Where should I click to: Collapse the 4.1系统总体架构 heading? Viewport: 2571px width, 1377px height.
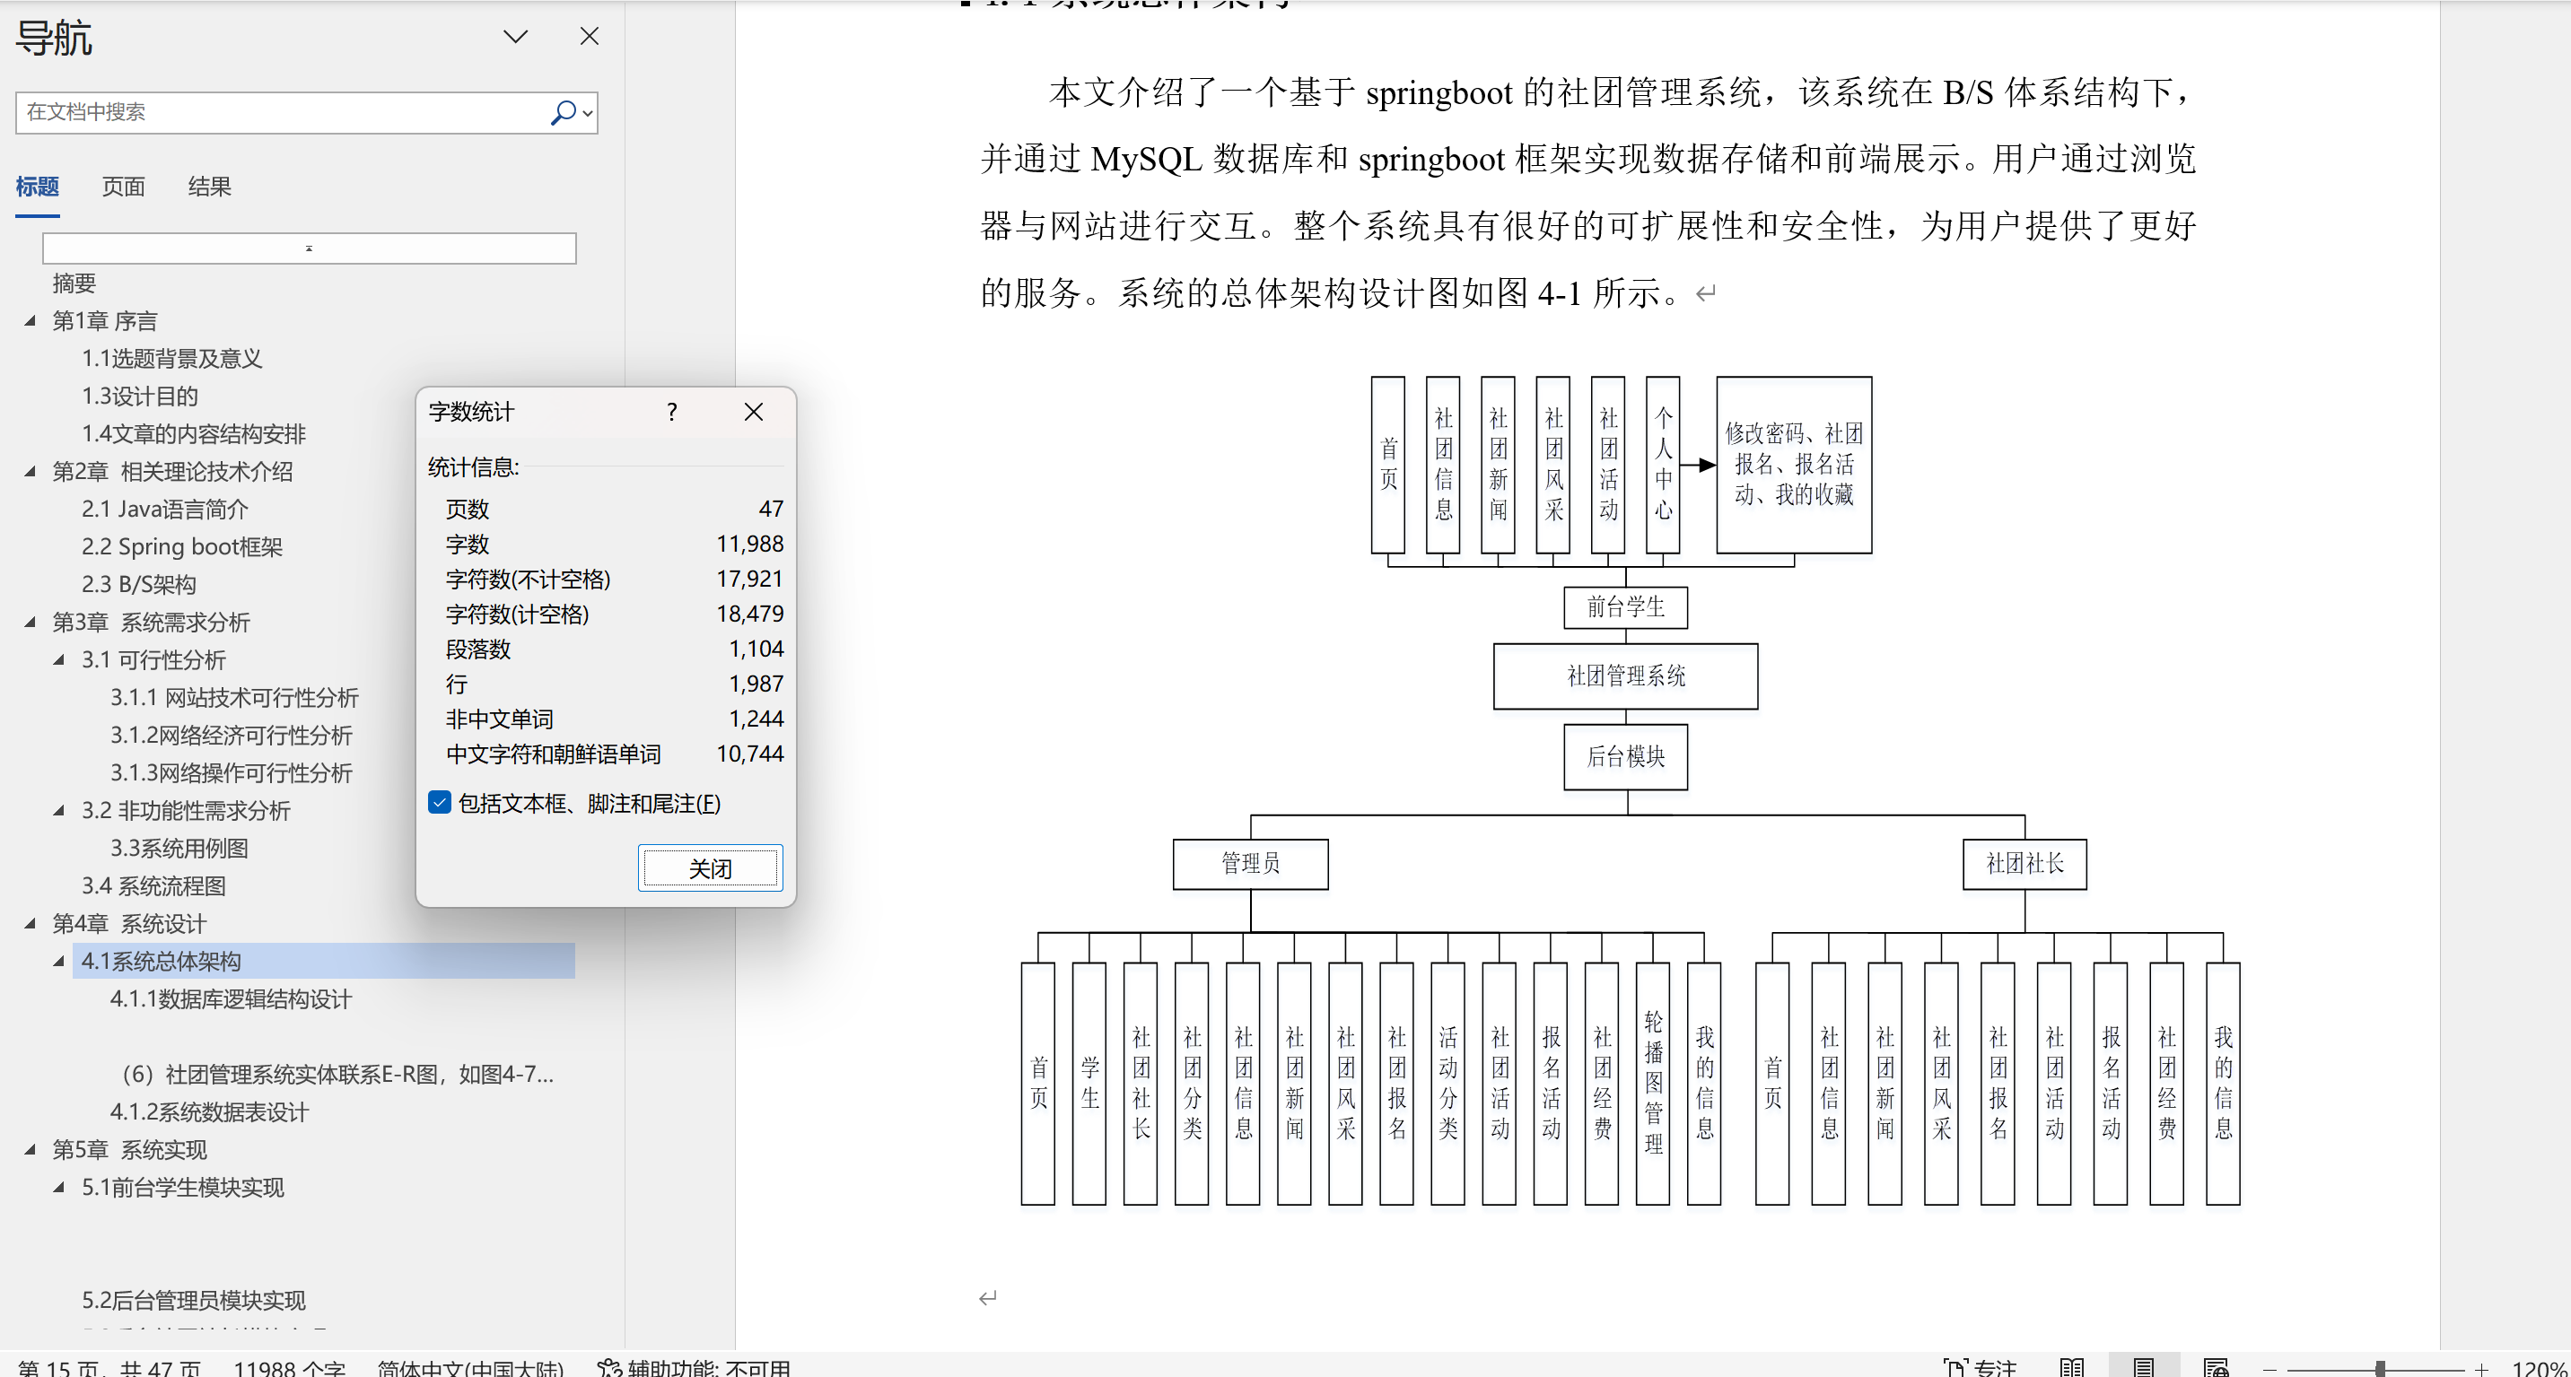tap(59, 961)
